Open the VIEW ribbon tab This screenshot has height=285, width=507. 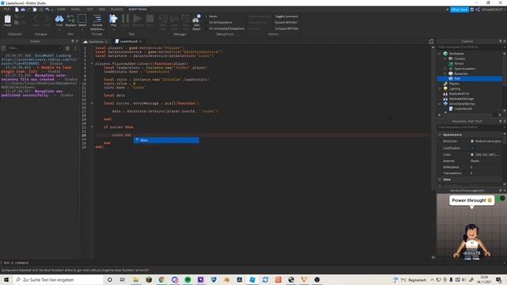(102, 9)
